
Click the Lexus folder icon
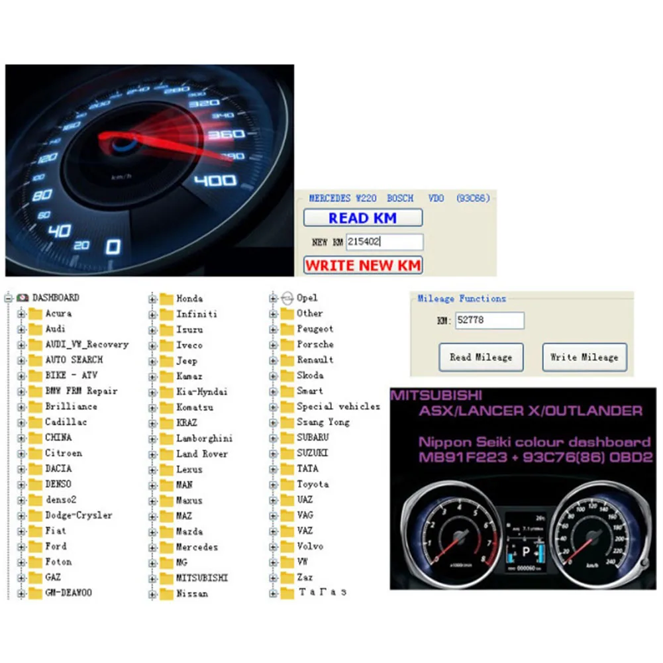click(167, 470)
